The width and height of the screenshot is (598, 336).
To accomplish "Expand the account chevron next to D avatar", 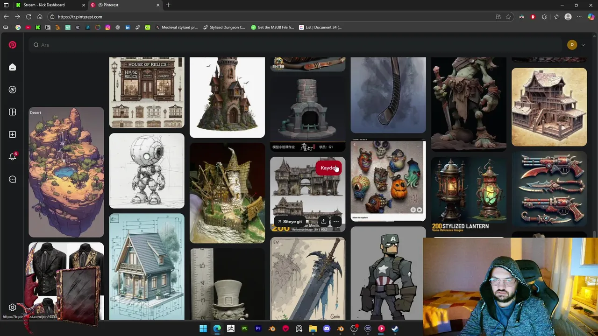I will pos(583,45).
